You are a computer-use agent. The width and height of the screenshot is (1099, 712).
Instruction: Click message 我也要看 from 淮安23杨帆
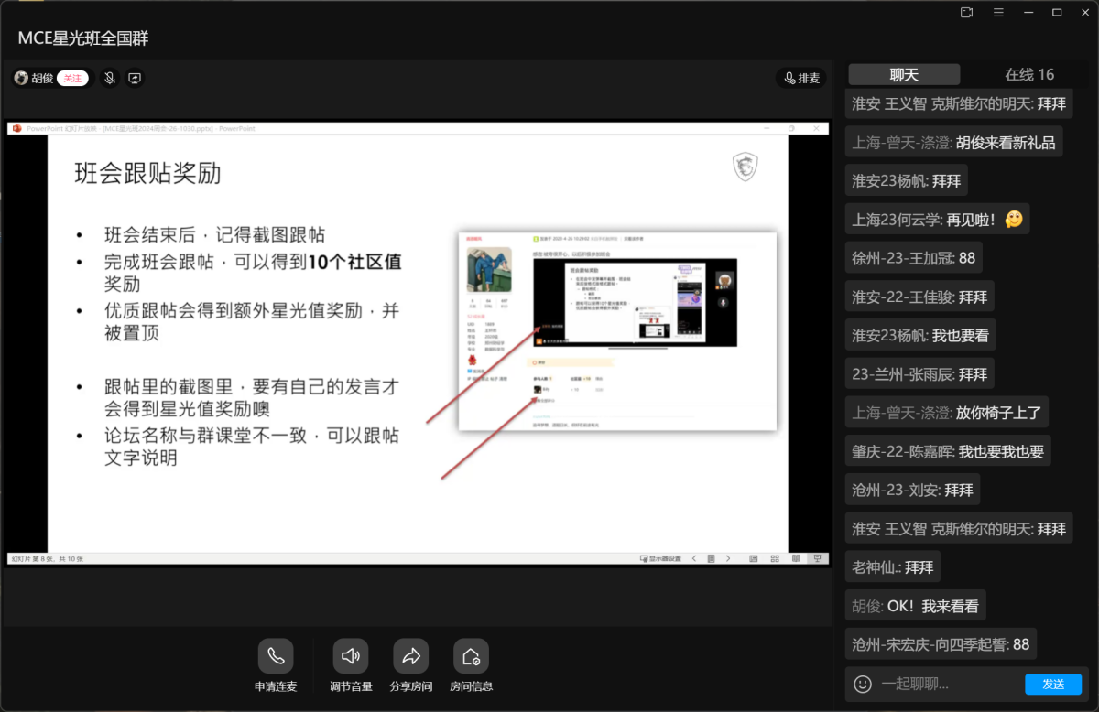[921, 335]
